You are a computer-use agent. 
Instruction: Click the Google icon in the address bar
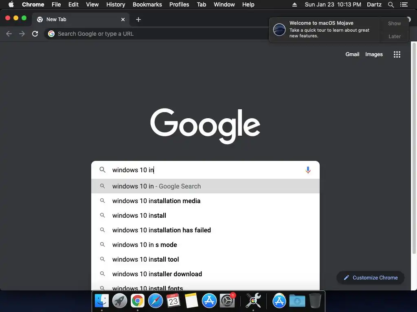click(x=51, y=34)
